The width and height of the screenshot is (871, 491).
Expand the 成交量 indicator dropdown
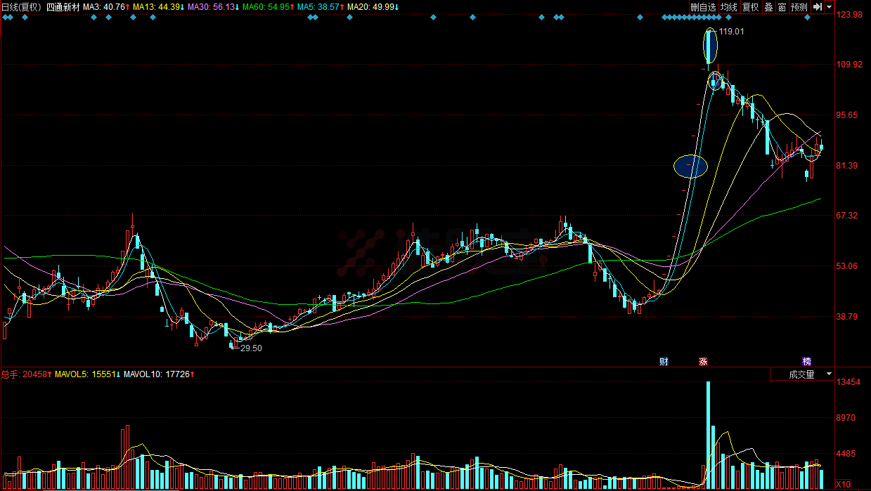pyautogui.click(x=830, y=374)
